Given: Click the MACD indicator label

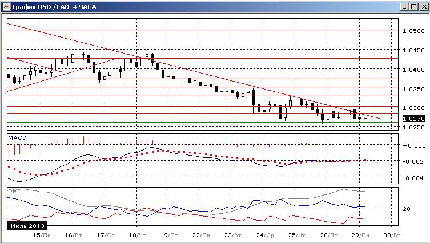Looking at the screenshot, I should pos(17,138).
